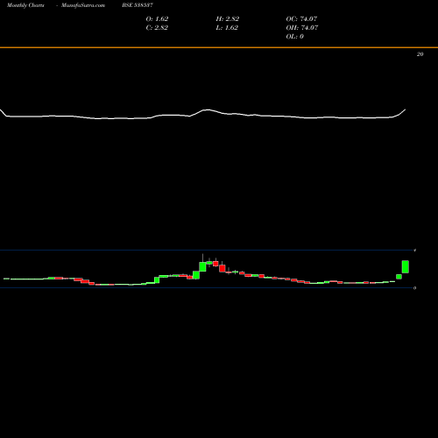Click the peak of the white moving-average line
438x438 pixels.
(208, 109)
